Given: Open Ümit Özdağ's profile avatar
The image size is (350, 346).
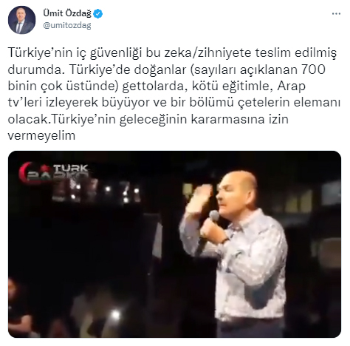Looking at the screenshot, I should click(21, 20).
